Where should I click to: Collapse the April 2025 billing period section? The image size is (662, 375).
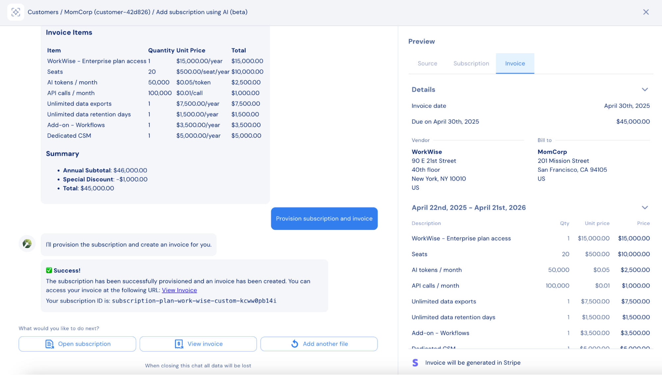click(x=644, y=208)
